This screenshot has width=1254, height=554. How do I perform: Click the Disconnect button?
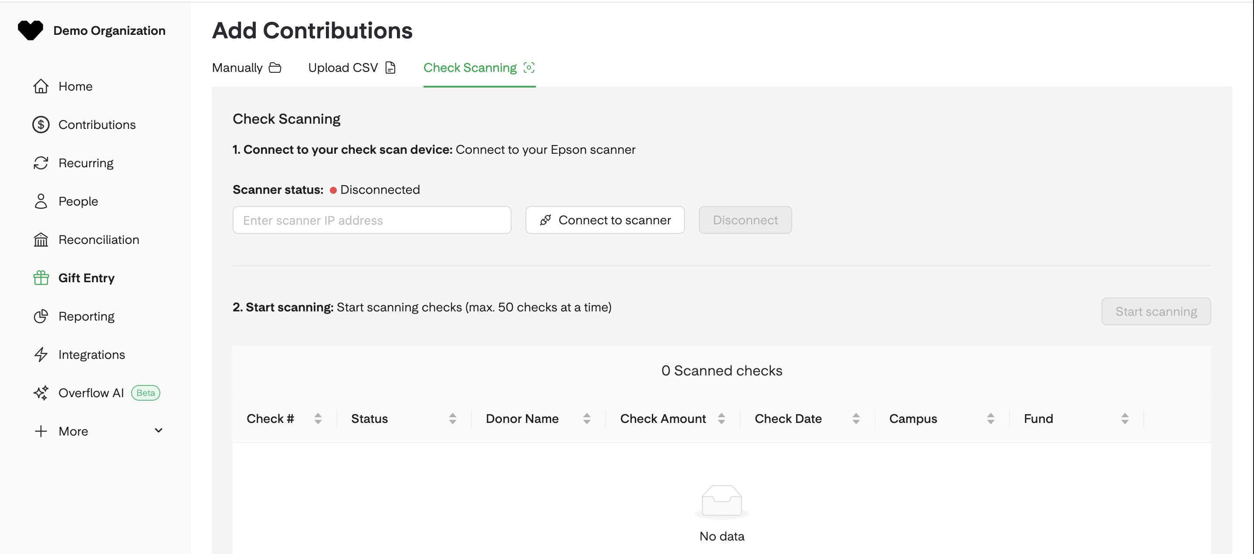click(x=745, y=220)
